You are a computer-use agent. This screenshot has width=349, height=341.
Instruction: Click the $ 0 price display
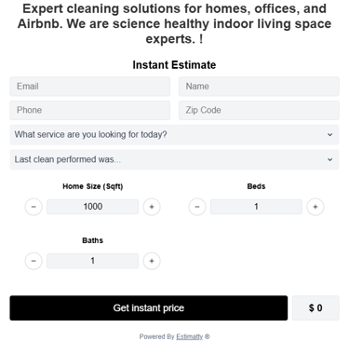pyautogui.click(x=315, y=308)
